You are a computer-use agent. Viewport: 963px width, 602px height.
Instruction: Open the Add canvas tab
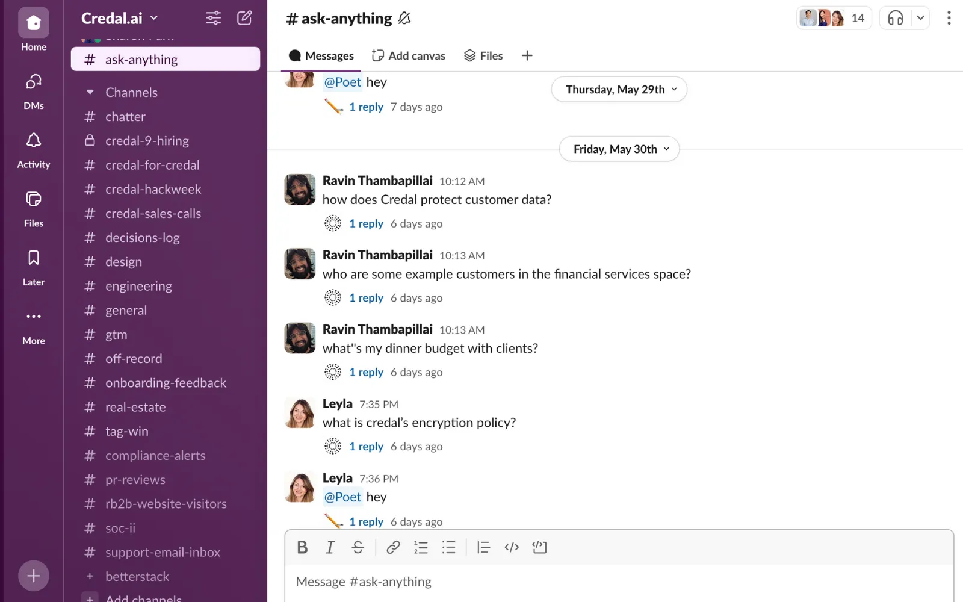point(409,55)
